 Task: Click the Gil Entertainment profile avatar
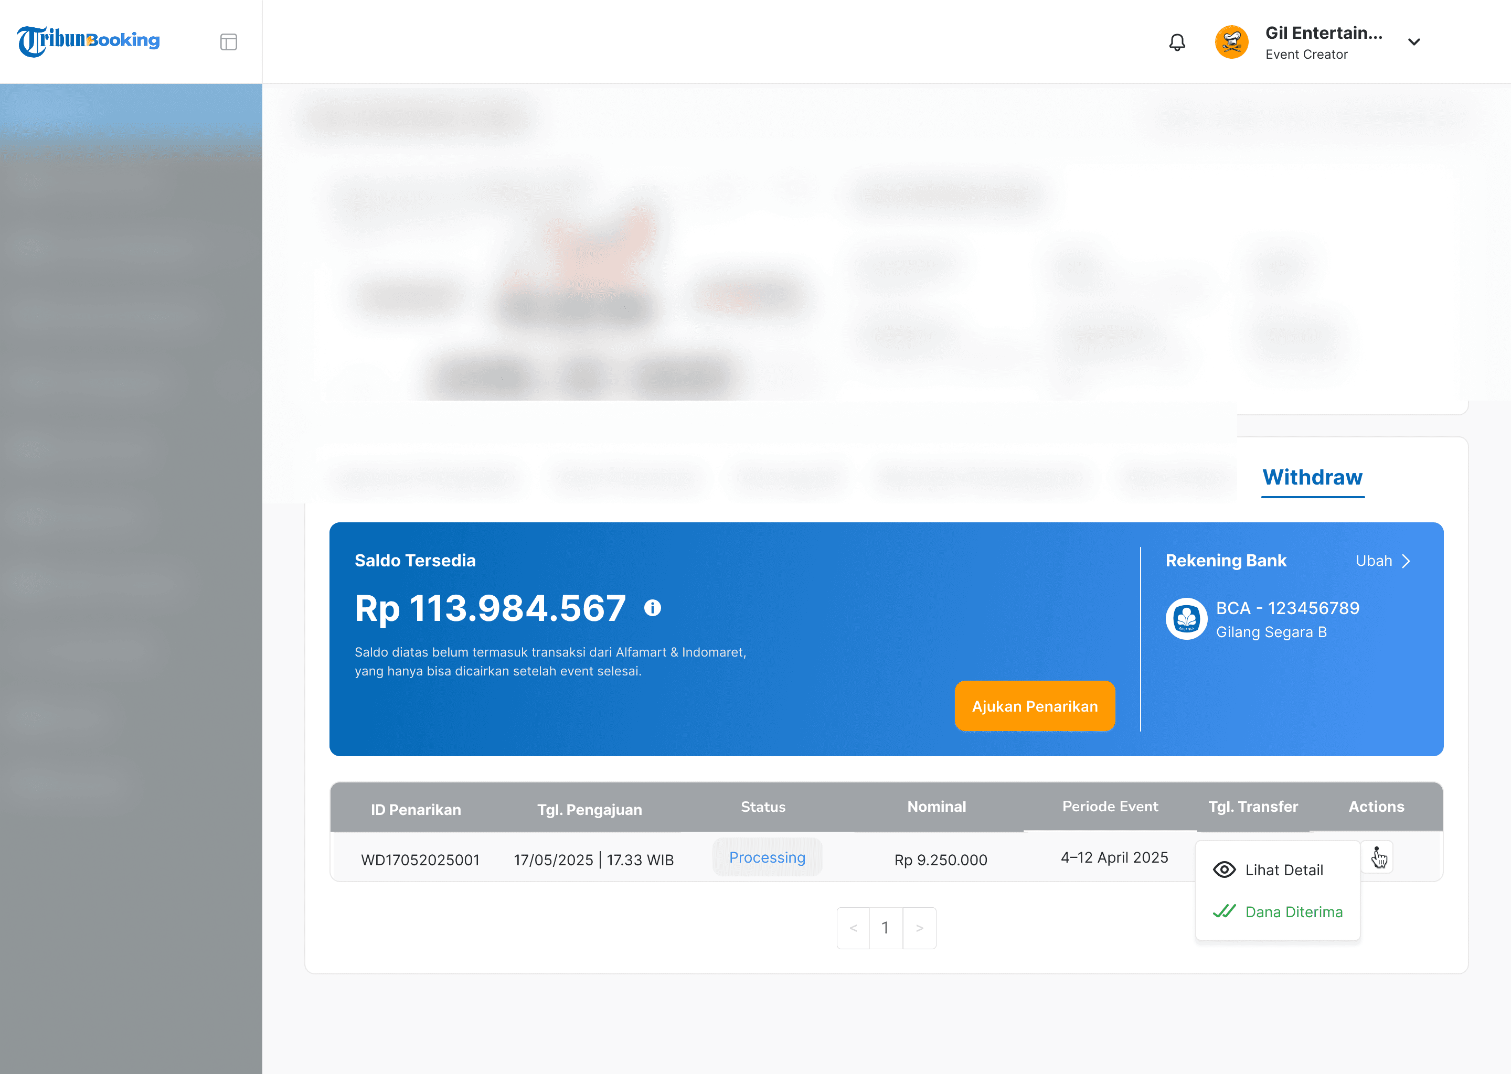click(1231, 41)
